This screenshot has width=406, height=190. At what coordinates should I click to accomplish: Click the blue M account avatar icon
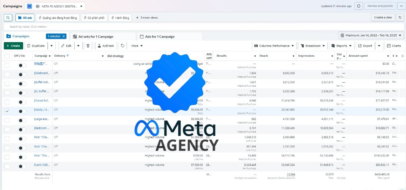[x=29, y=6]
